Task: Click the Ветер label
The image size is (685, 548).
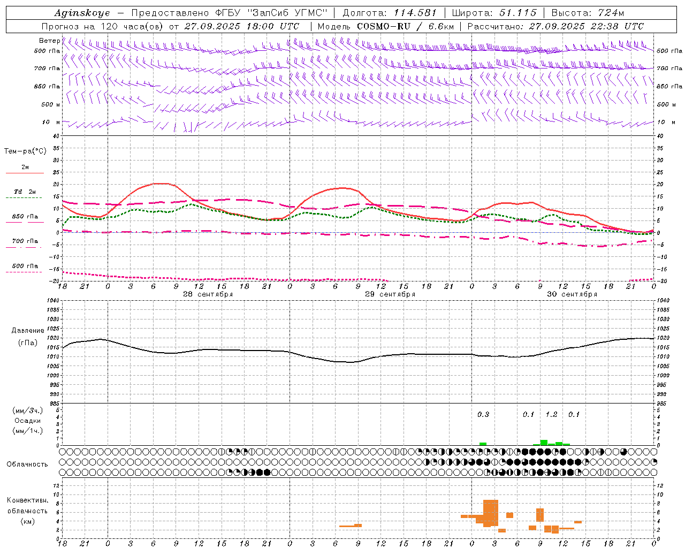Action: [49, 41]
